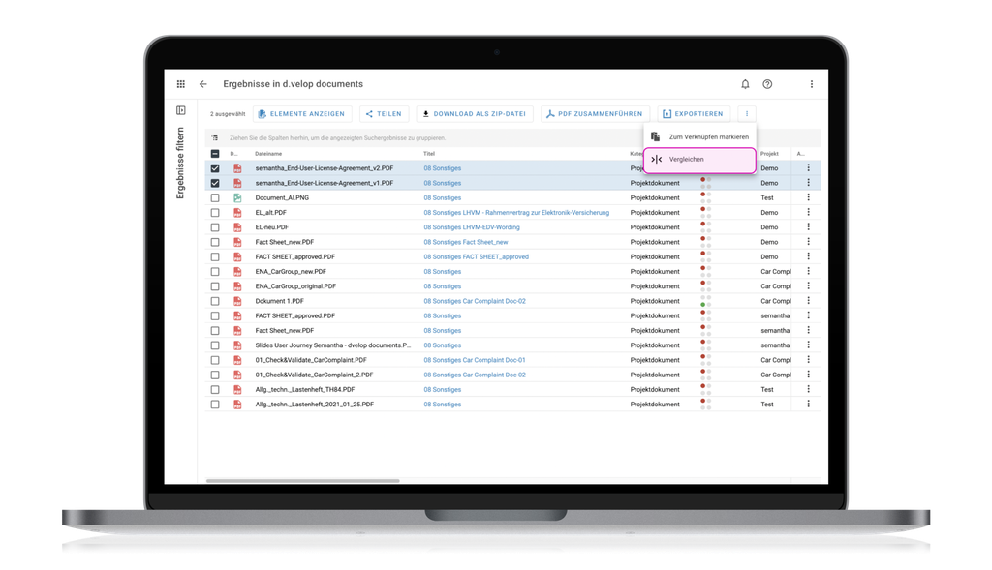This screenshot has width=992, height=570.
Task: Check the EL_alt.PDF checkbox
Action: [x=215, y=212]
